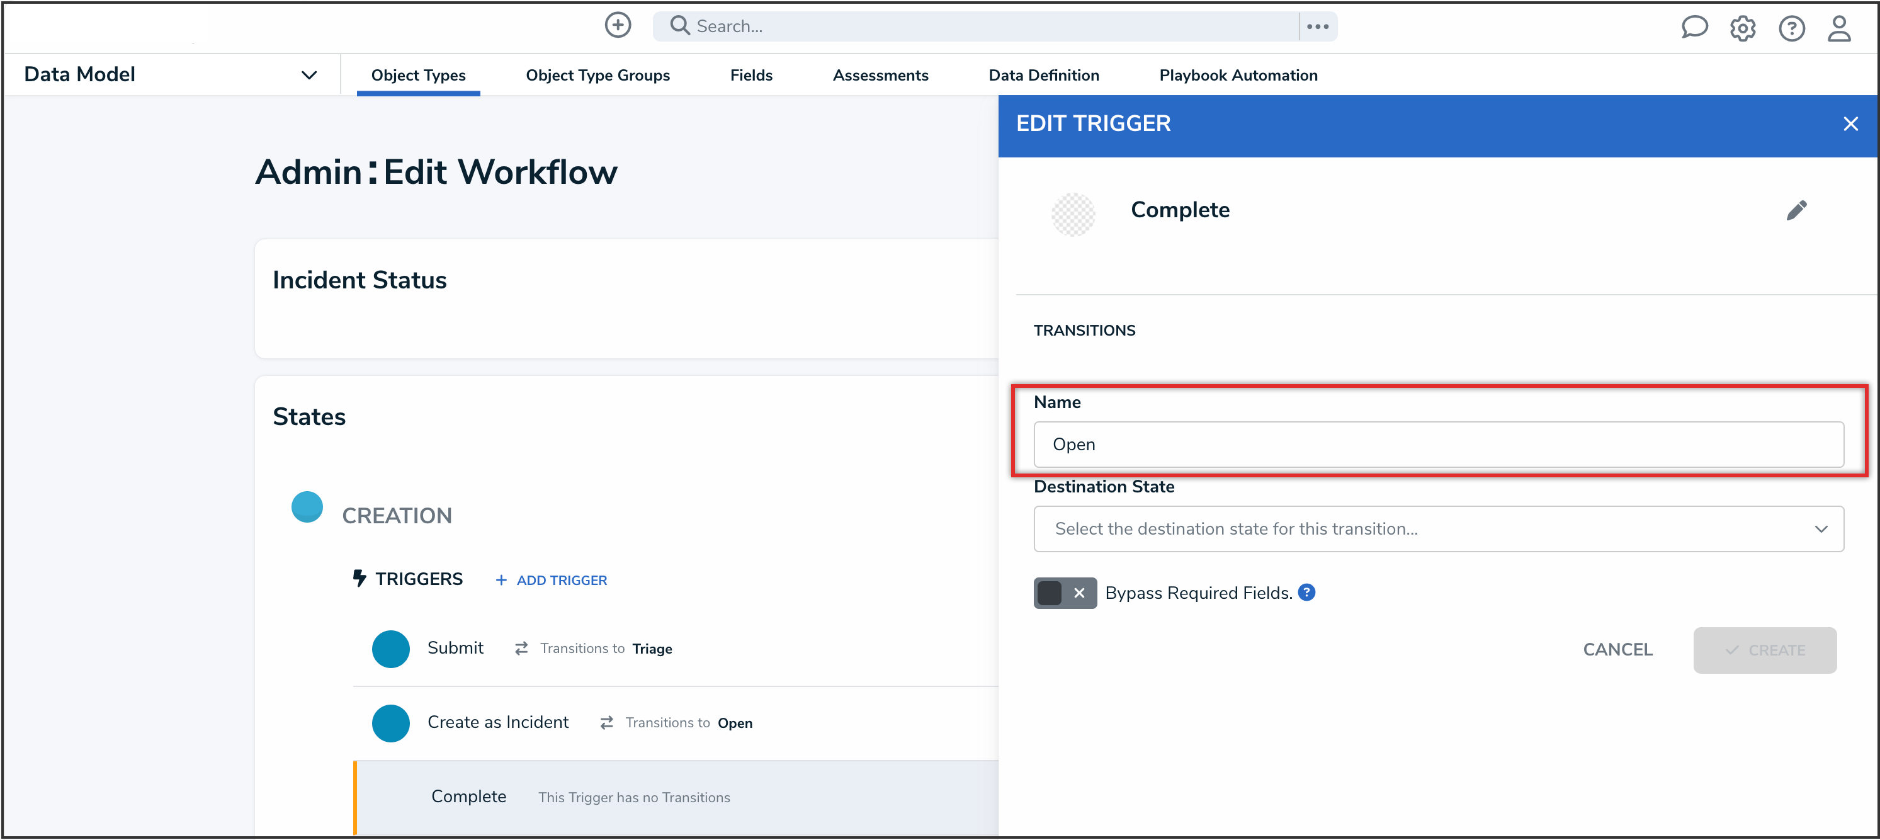The width and height of the screenshot is (1880, 840).
Task: Click the plus add-new icon beside search
Action: (618, 26)
